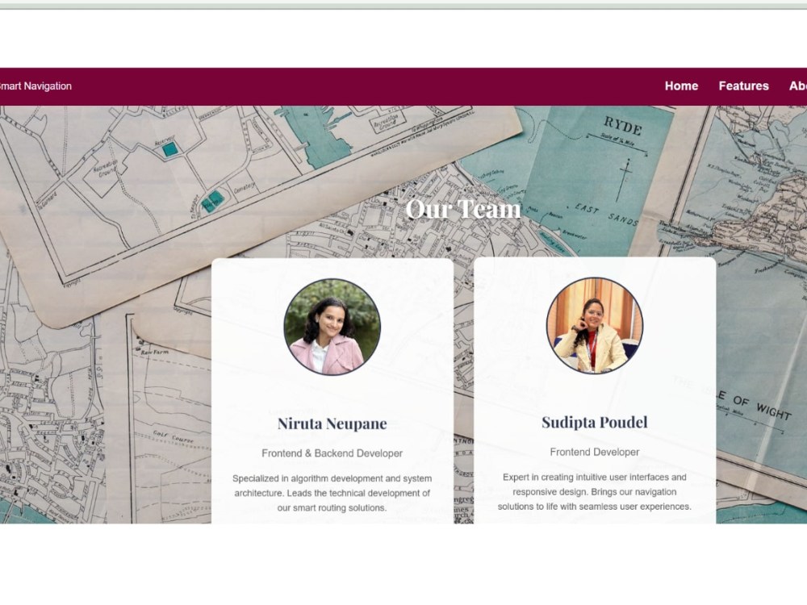807x605 pixels.
Task: Click the Smart Navigation site logo text
Action: tap(36, 86)
